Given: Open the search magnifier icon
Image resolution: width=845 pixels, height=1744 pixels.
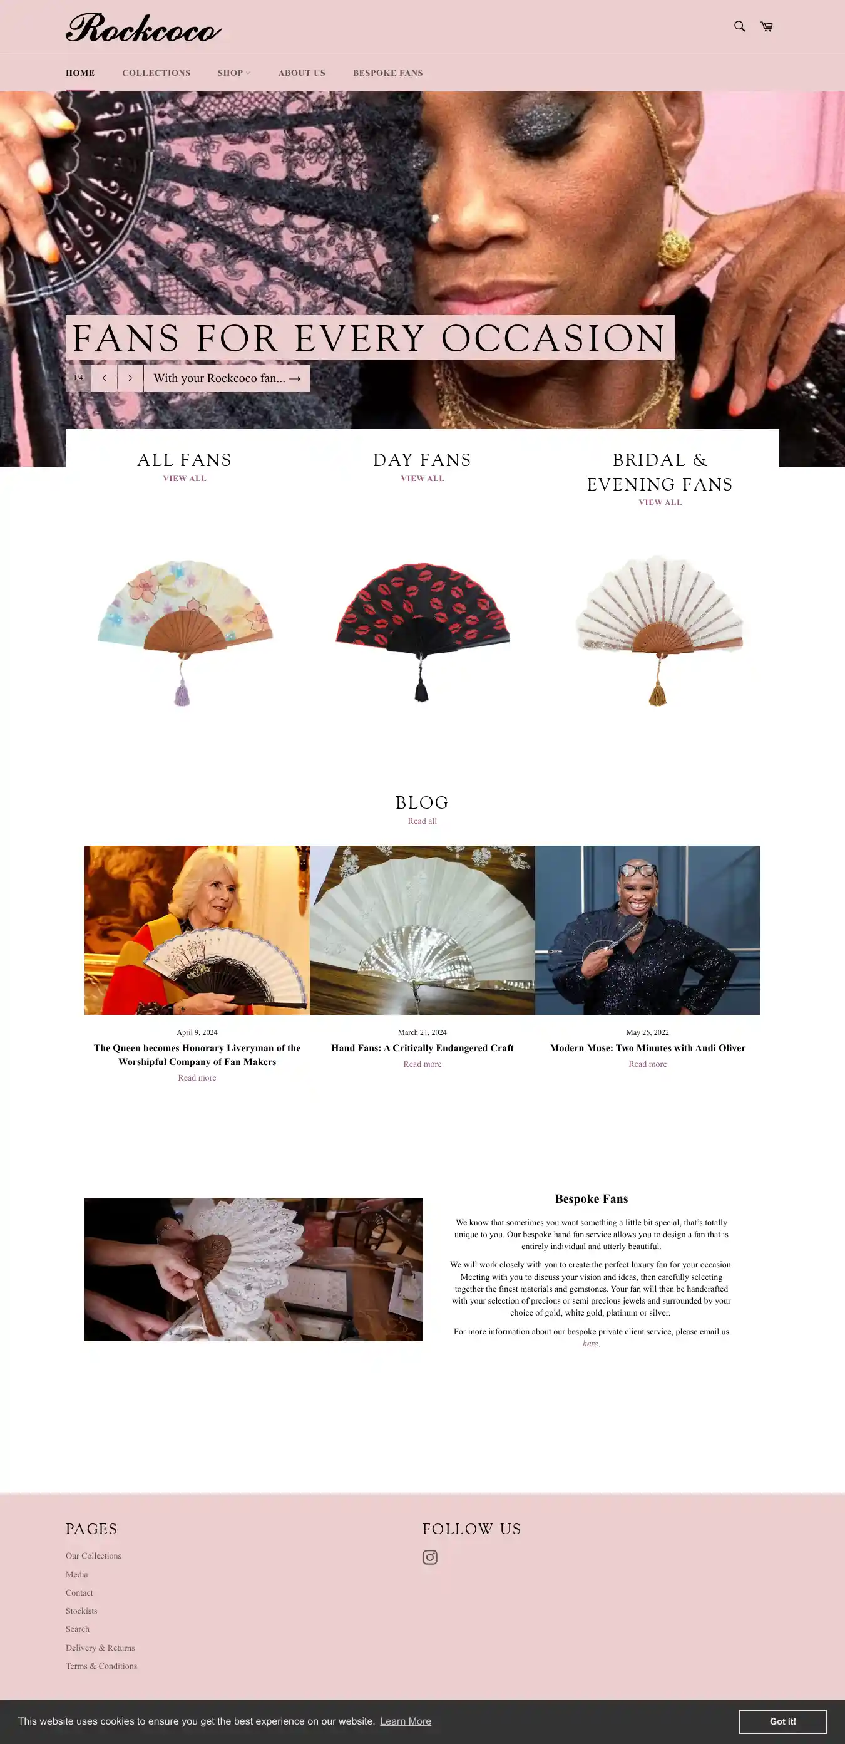Looking at the screenshot, I should [x=739, y=26].
